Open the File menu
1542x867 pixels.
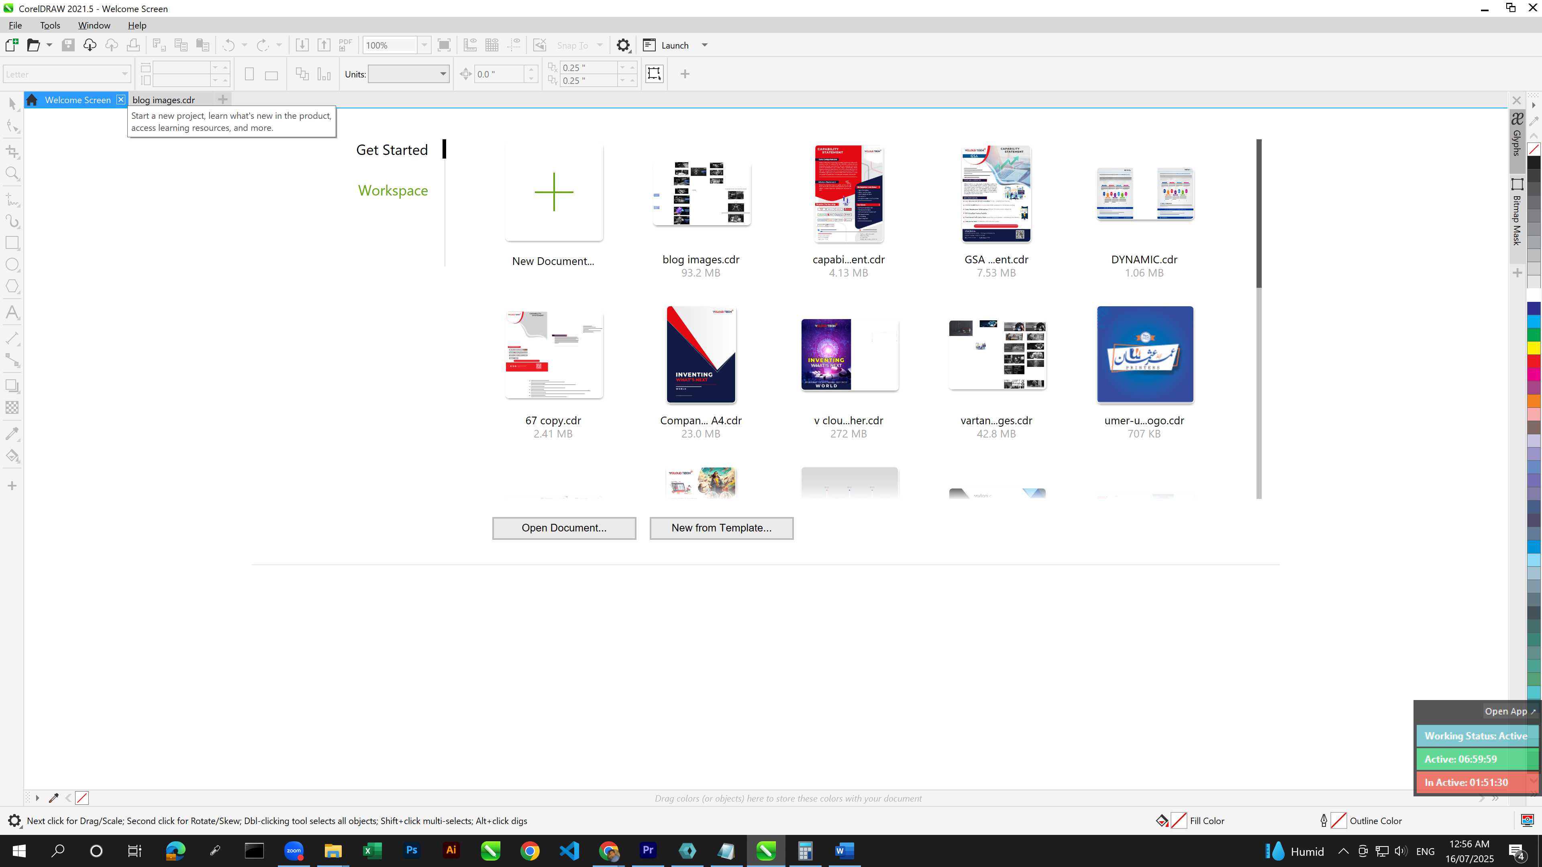[15, 25]
